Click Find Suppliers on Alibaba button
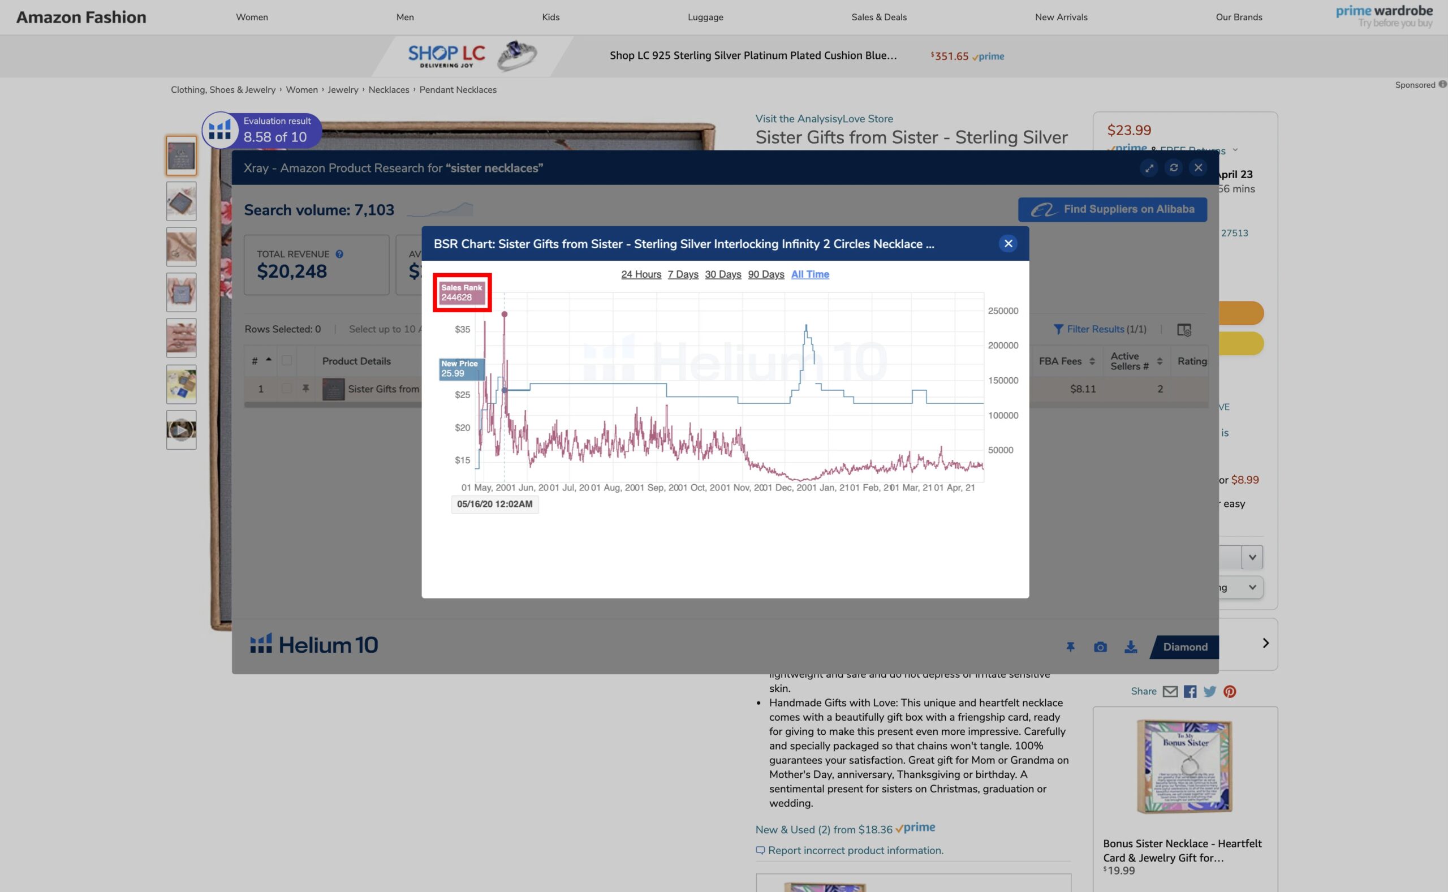Image resolution: width=1448 pixels, height=892 pixels. coord(1112,209)
